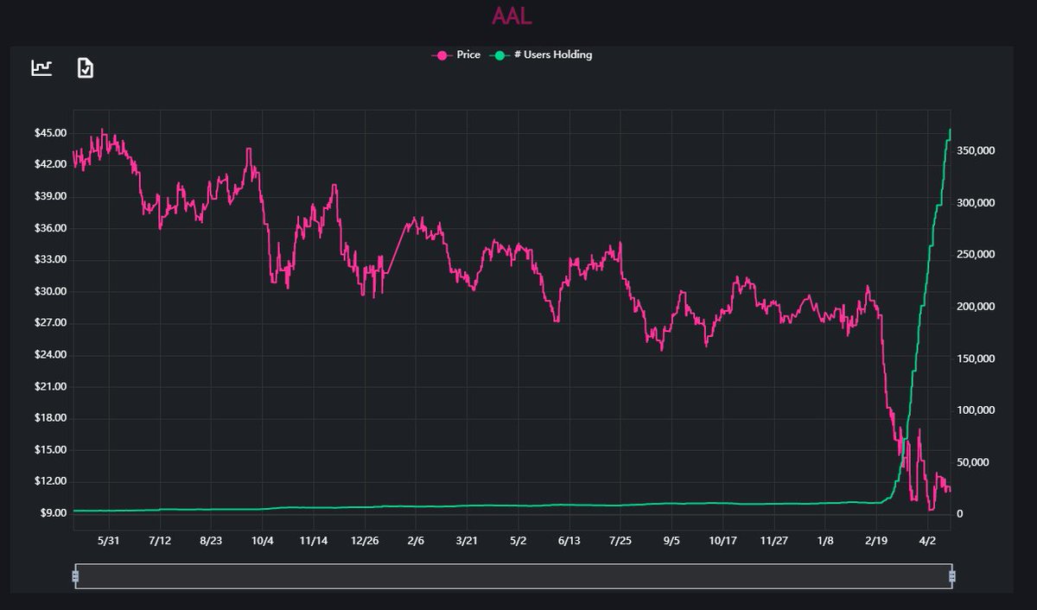The width and height of the screenshot is (1037, 610).
Task: Click the 11/14 date label
Action: (x=313, y=541)
